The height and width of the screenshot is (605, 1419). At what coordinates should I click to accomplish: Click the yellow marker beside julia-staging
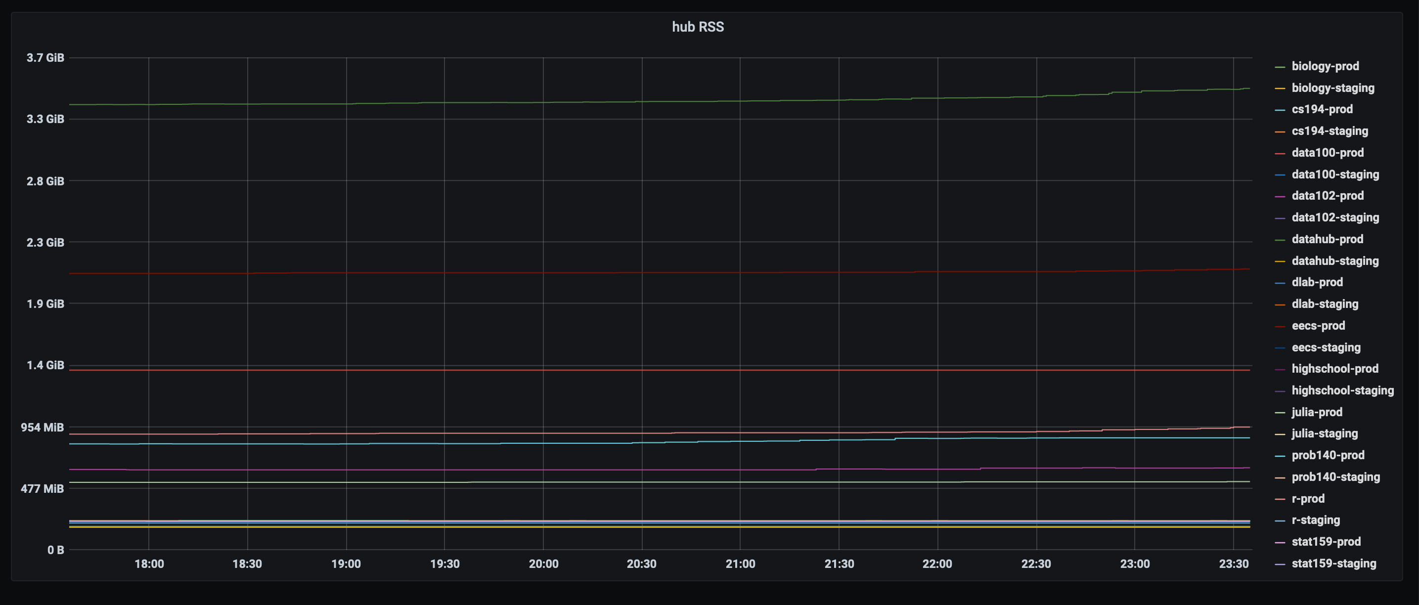tap(1281, 433)
